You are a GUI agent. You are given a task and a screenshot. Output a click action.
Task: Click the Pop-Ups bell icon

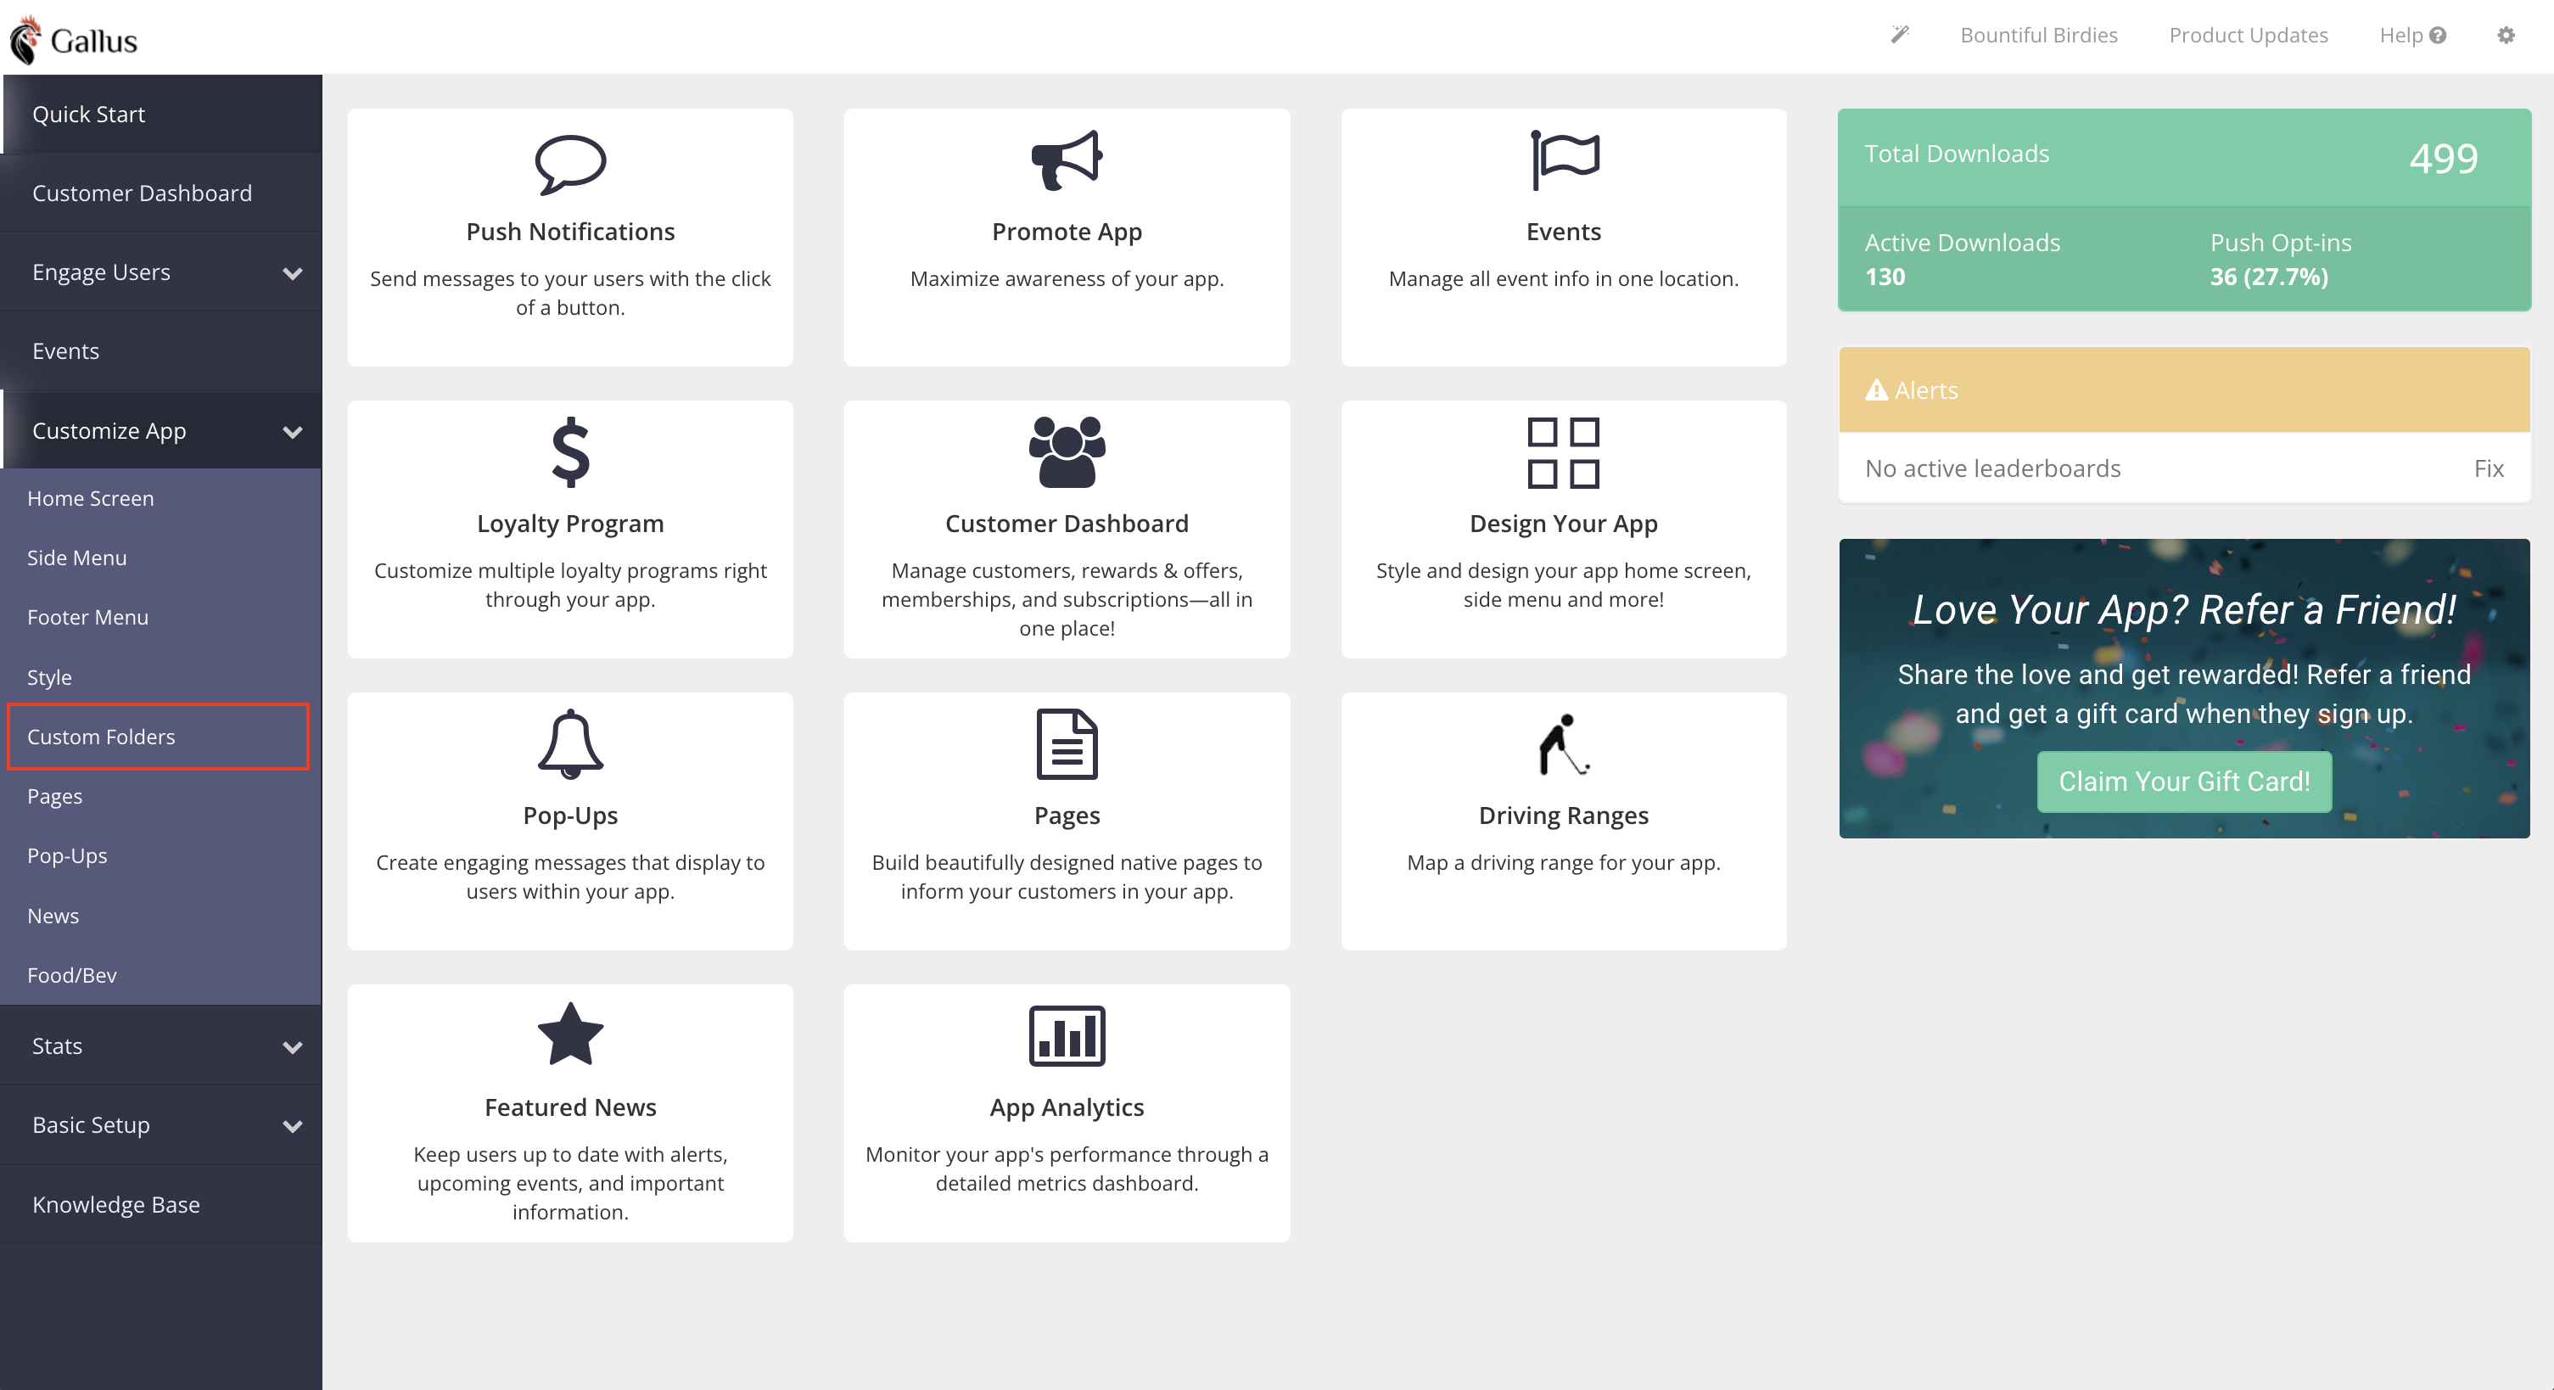pos(570,743)
